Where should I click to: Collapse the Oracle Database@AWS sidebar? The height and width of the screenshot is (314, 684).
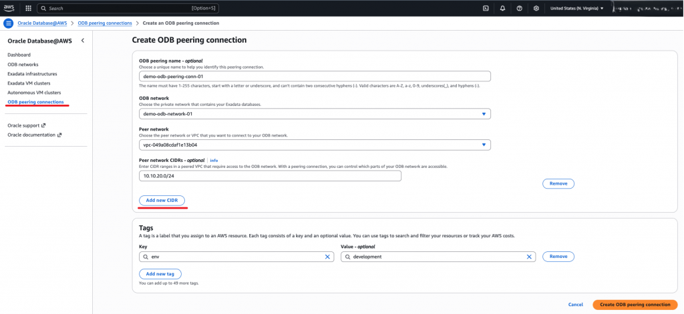tap(82, 41)
